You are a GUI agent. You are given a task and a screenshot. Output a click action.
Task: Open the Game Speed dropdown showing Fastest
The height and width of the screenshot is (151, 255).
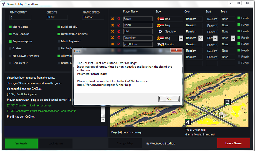[x=93, y=17]
